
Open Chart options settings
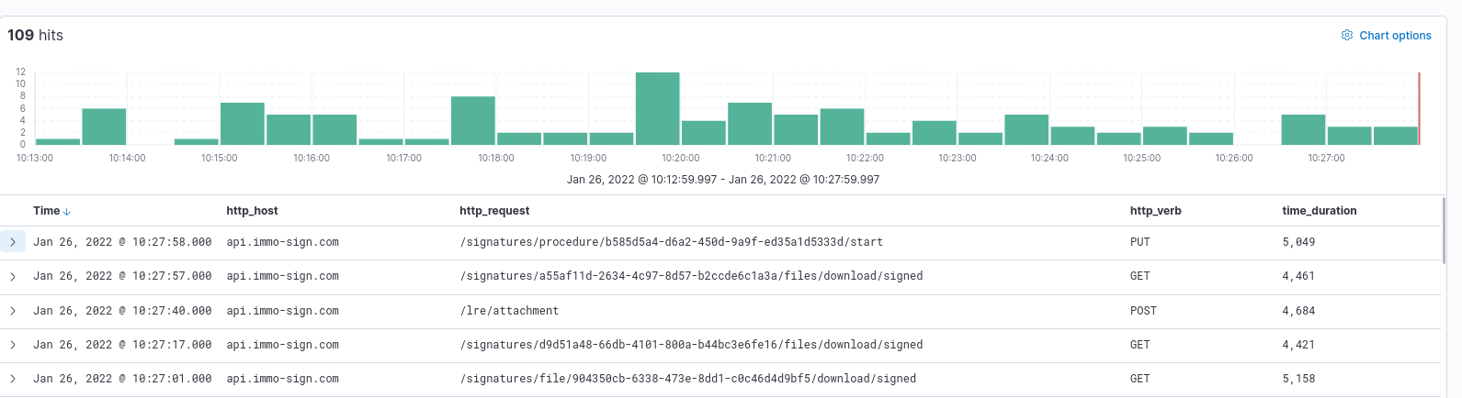tap(1386, 36)
